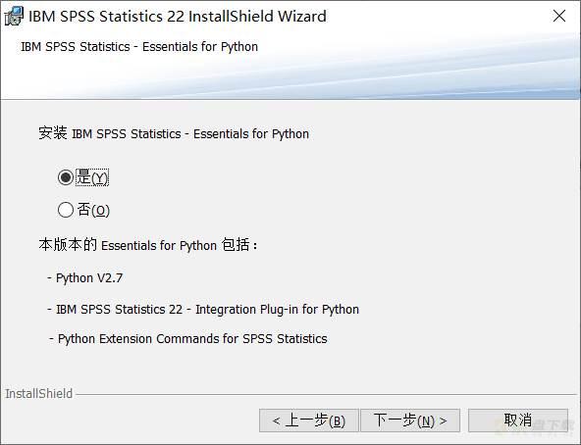Click the '本版本的 Essentials for Python 包括' text
This screenshot has height=445, width=581.
click(148, 245)
